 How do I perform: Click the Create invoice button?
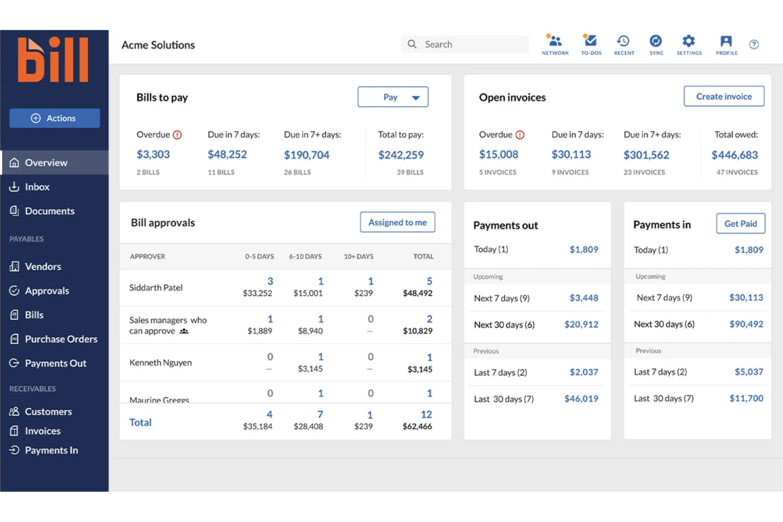click(x=724, y=96)
